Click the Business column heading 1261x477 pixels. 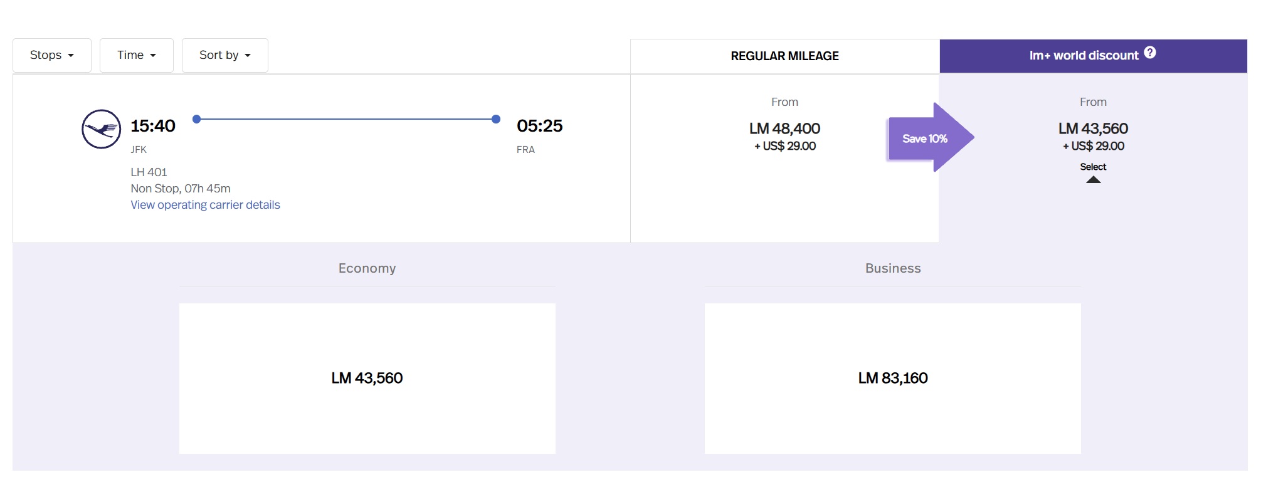coord(893,268)
